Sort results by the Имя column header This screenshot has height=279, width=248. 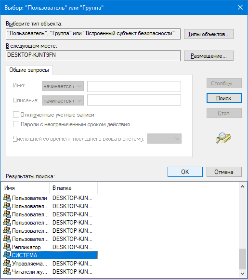click(x=25, y=188)
